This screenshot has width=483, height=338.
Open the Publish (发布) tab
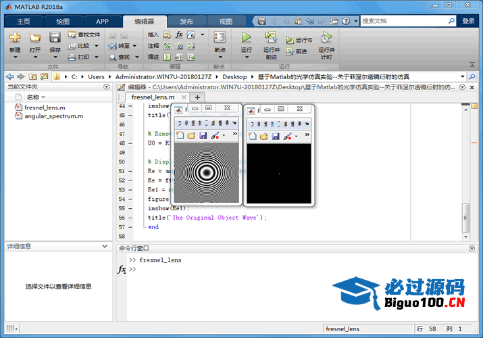point(186,21)
